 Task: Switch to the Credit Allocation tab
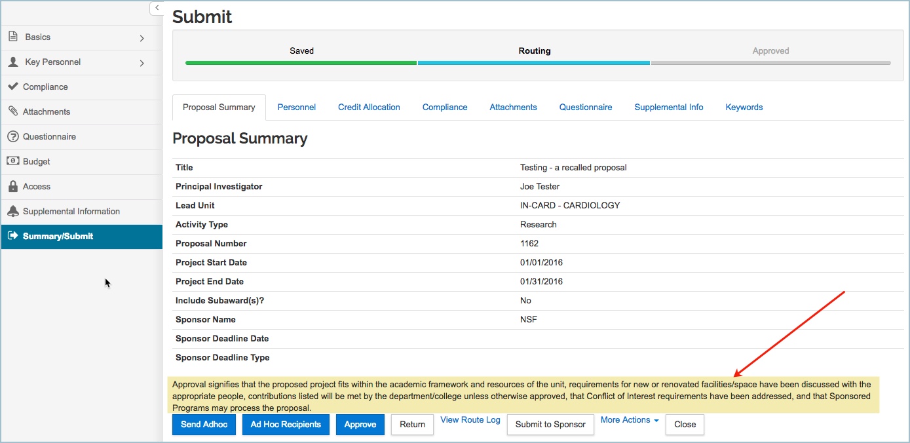tap(369, 107)
